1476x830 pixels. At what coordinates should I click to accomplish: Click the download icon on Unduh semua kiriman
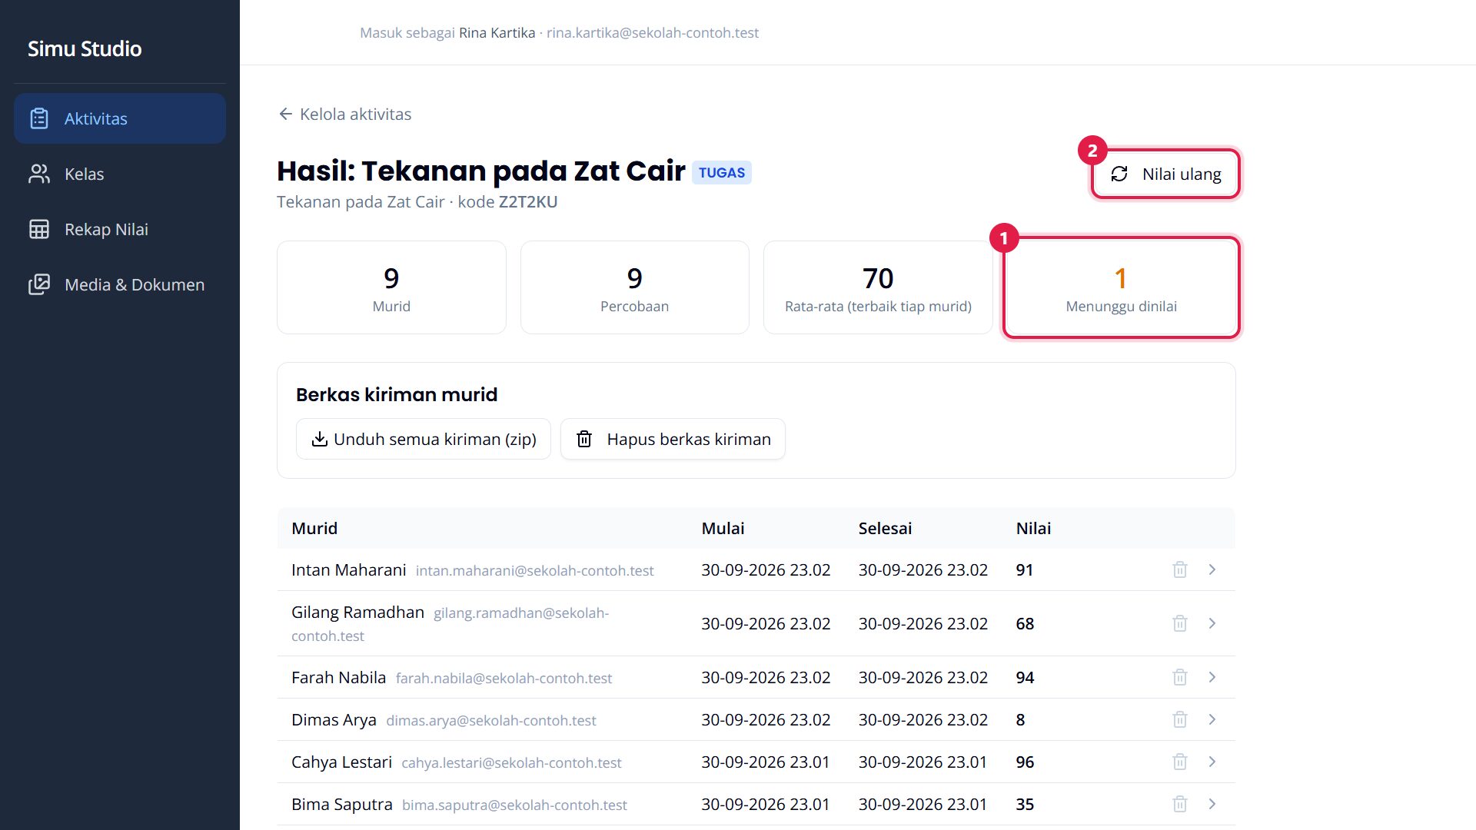pos(319,439)
